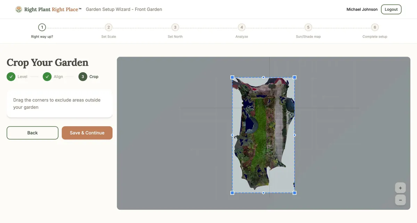Click the bottom-left crop corner handle
This screenshot has width=417, height=223.
[x=232, y=193]
